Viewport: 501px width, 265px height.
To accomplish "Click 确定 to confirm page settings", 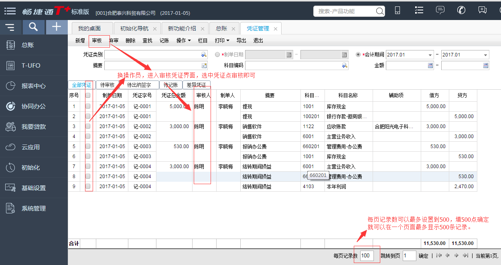I will coord(423,256).
